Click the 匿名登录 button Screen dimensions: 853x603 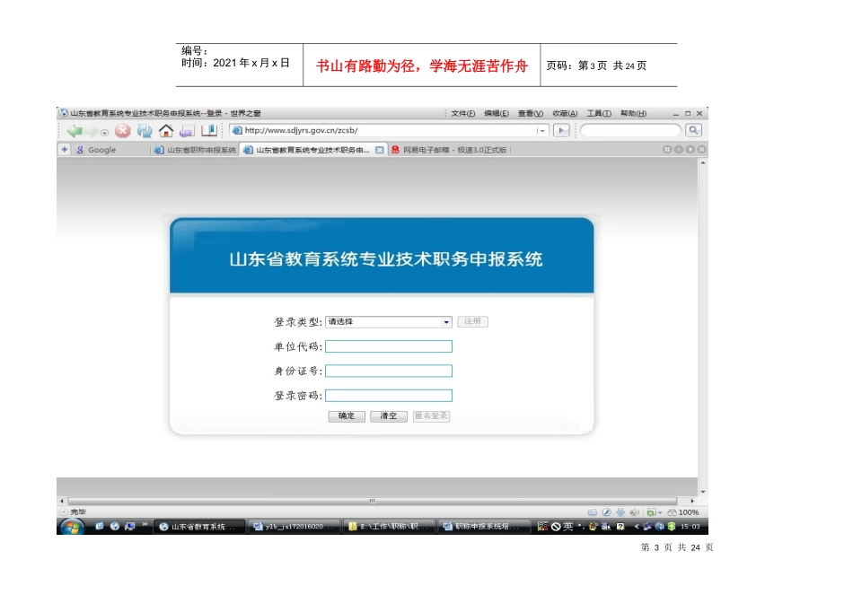(x=431, y=416)
